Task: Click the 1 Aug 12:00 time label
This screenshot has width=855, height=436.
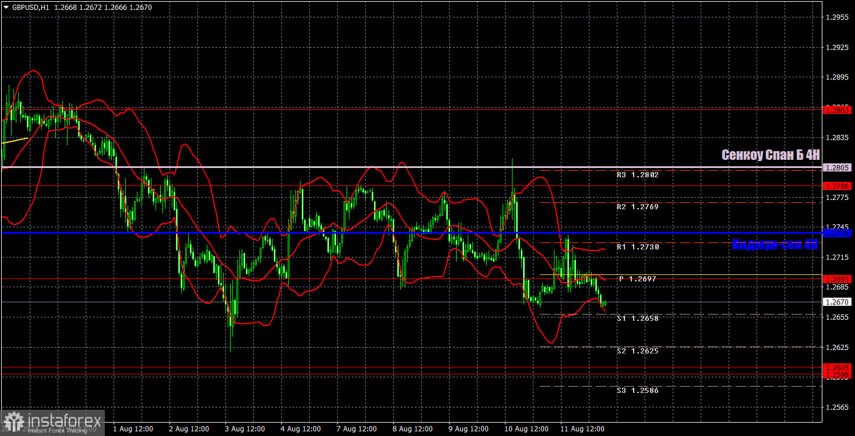Action: pyautogui.click(x=133, y=429)
